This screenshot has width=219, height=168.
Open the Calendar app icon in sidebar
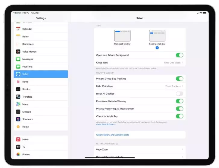pyautogui.click(x=18, y=29)
